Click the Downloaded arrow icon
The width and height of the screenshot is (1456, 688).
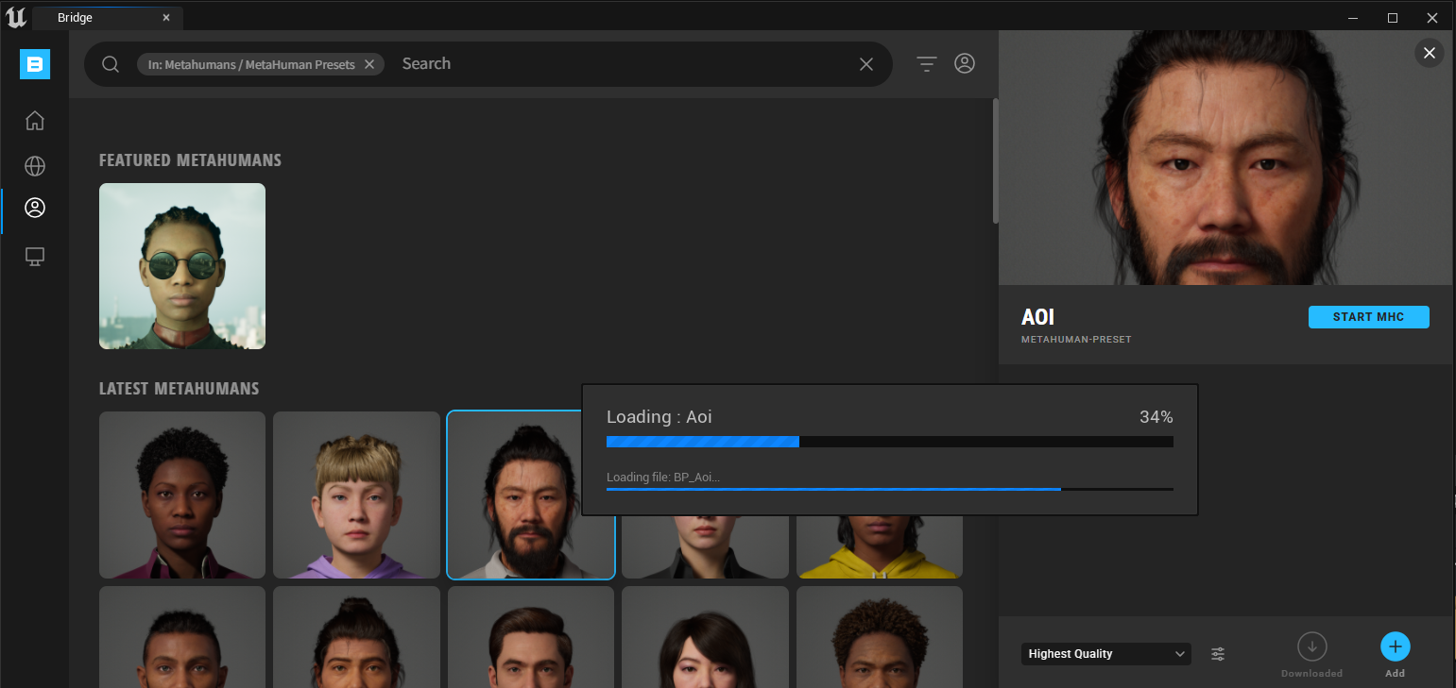coord(1311,646)
